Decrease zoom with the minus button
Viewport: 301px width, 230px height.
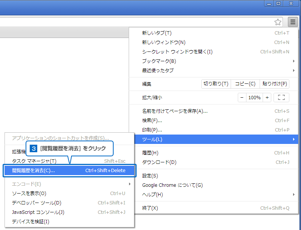pos(242,97)
